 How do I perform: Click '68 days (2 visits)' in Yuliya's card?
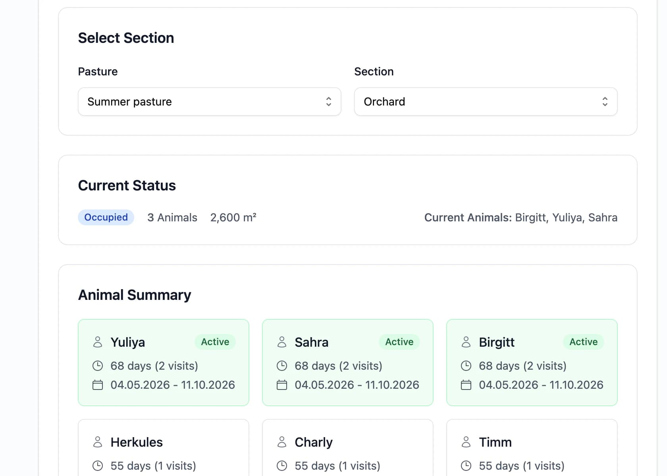point(154,366)
